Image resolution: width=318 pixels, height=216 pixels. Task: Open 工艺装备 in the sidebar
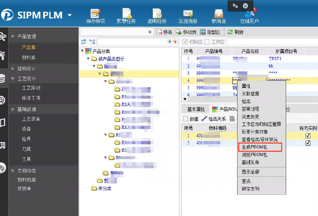click(x=31, y=119)
